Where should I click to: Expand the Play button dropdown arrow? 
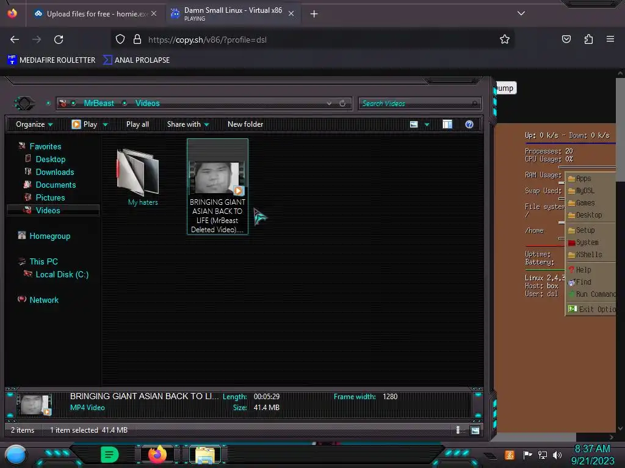point(105,124)
